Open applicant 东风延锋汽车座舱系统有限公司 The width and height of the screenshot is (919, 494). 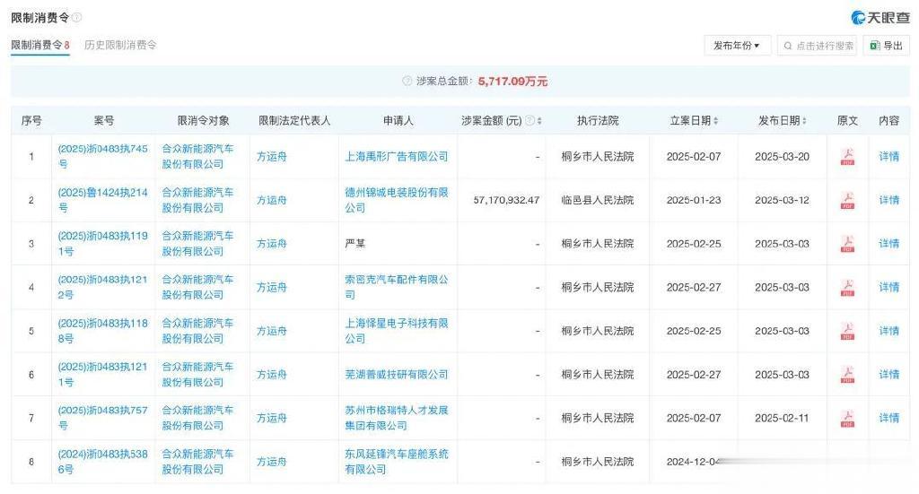click(396, 462)
